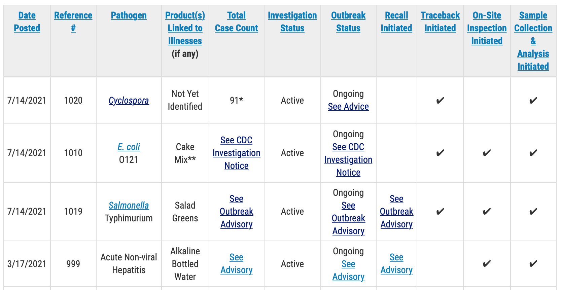Viewport: 562px width, 290px height.
Task: Open the Salmonella pathogen link
Action: click(x=129, y=206)
